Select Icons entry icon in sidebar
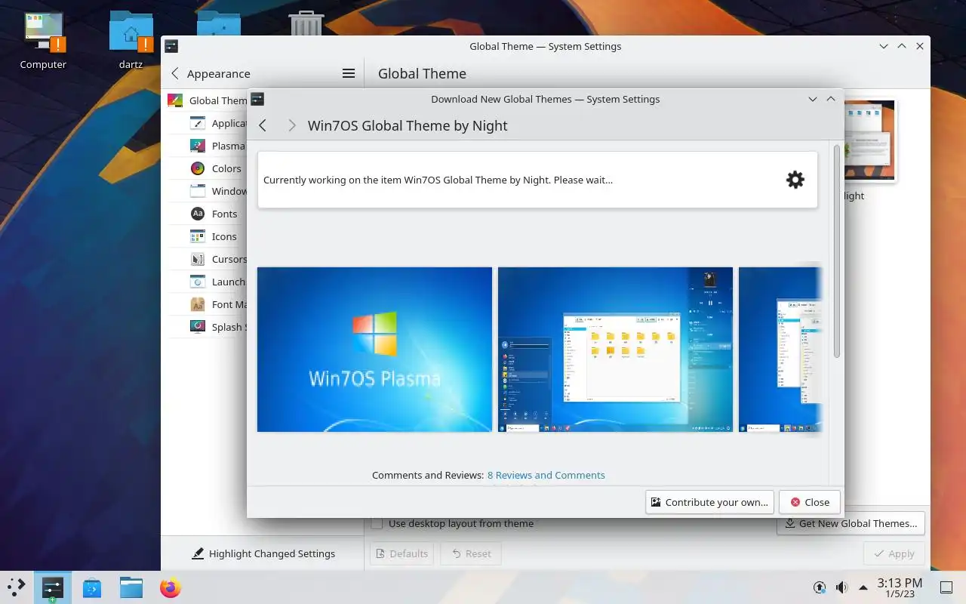The width and height of the screenshot is (966, 604). [198, 236]
